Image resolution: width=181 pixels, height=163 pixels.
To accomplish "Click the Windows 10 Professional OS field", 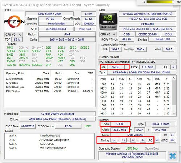I will (132, 155).
